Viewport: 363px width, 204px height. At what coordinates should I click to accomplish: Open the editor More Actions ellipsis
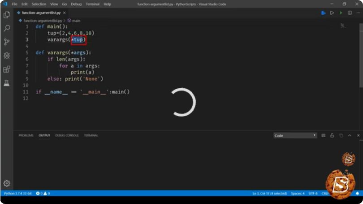[358, 13]
